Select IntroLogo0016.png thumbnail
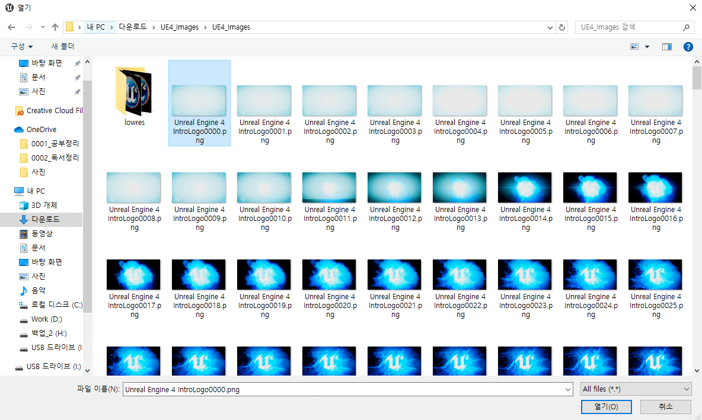Image resolution: width=702 pixels, height=420 pixels. 655,188
